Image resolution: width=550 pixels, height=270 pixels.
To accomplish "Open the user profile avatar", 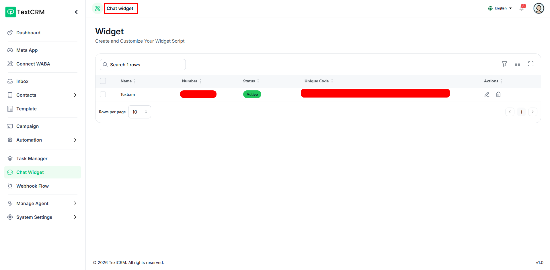I will (539, 8).
